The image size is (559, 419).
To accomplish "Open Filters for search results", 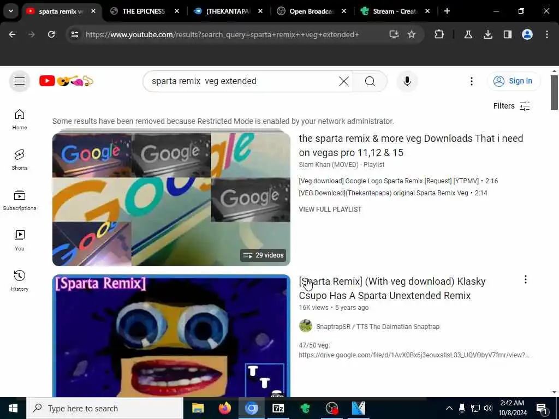I will click(511, 106).
